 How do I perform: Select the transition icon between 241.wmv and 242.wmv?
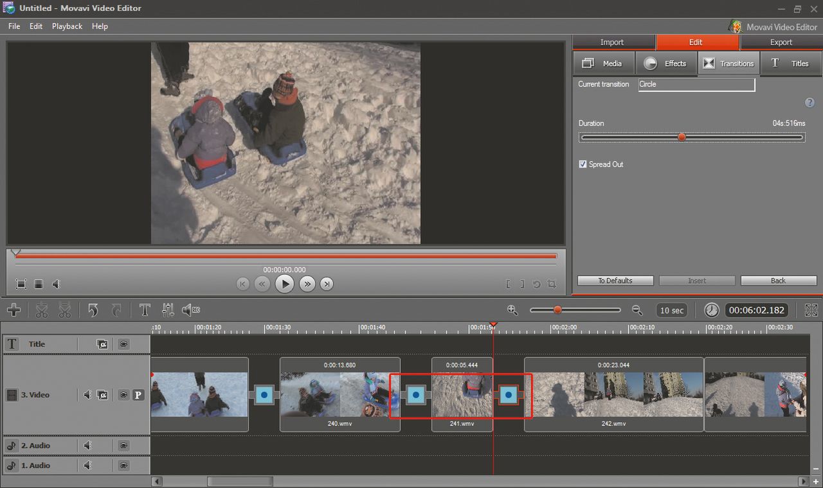click(x=509, y=395)
